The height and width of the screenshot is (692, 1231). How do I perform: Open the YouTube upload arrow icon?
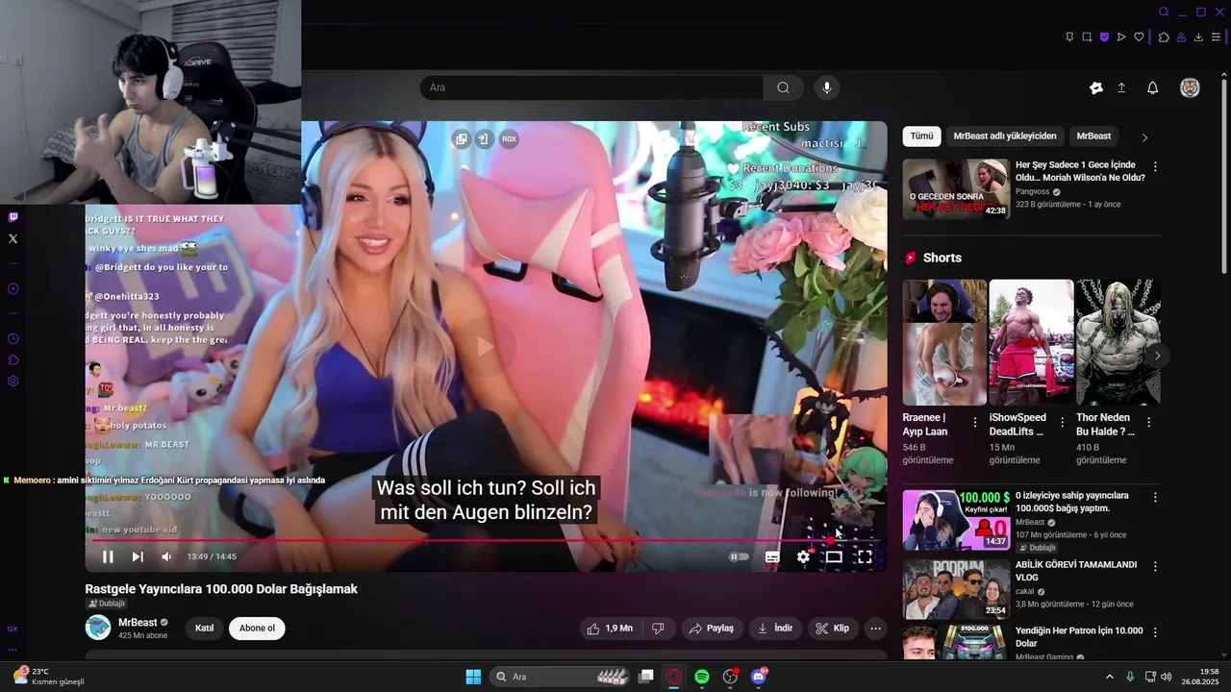pos(1121,88)
